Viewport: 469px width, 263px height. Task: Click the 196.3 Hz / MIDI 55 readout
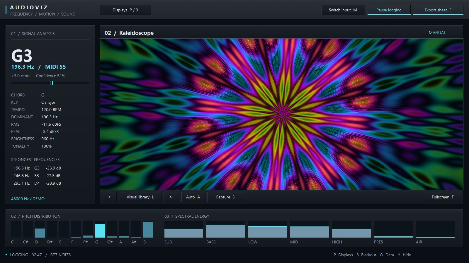click(x=38, y=67)
